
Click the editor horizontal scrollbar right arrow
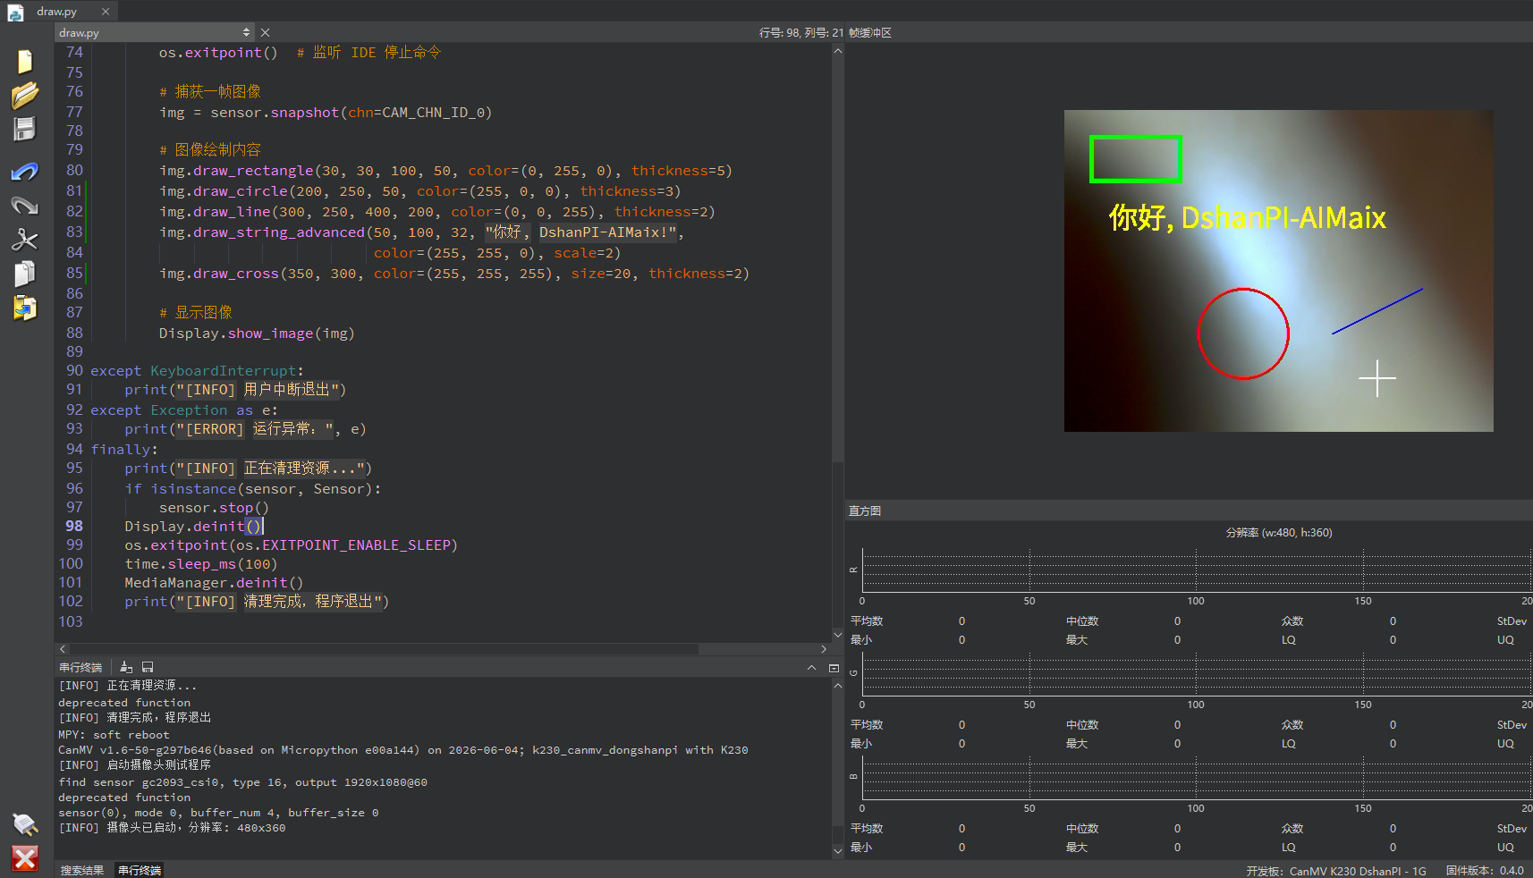pos(824,649)
